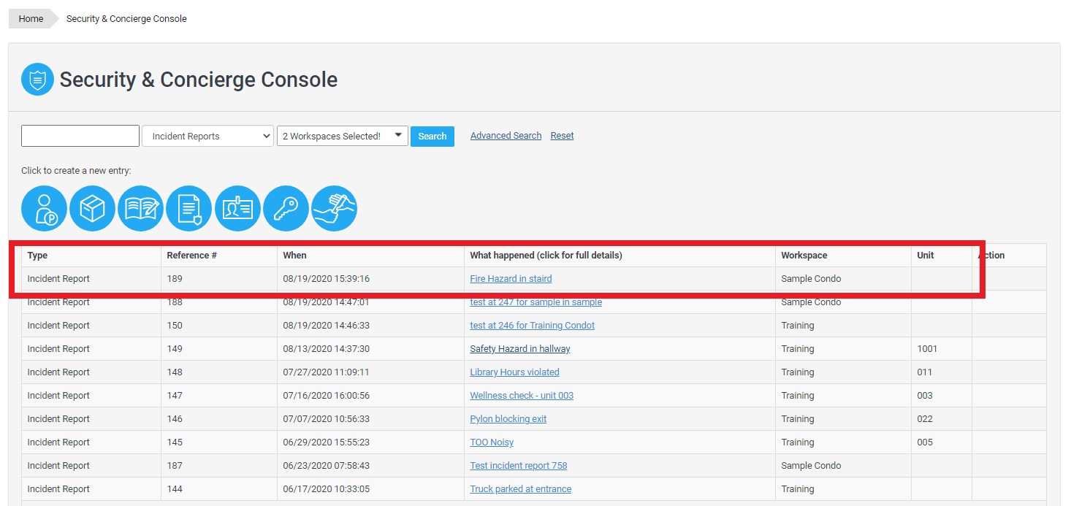
Task: Click the package box icon
Action: (x=92, y=209)
